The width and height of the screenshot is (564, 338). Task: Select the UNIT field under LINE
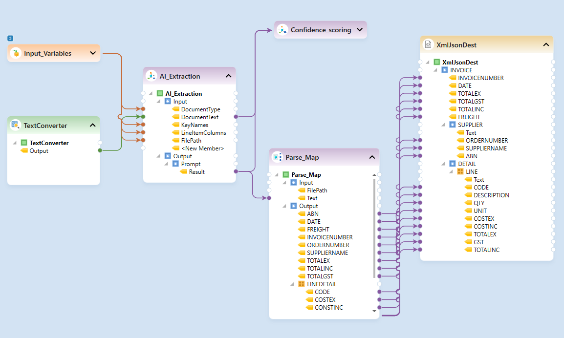pos(480,211)
